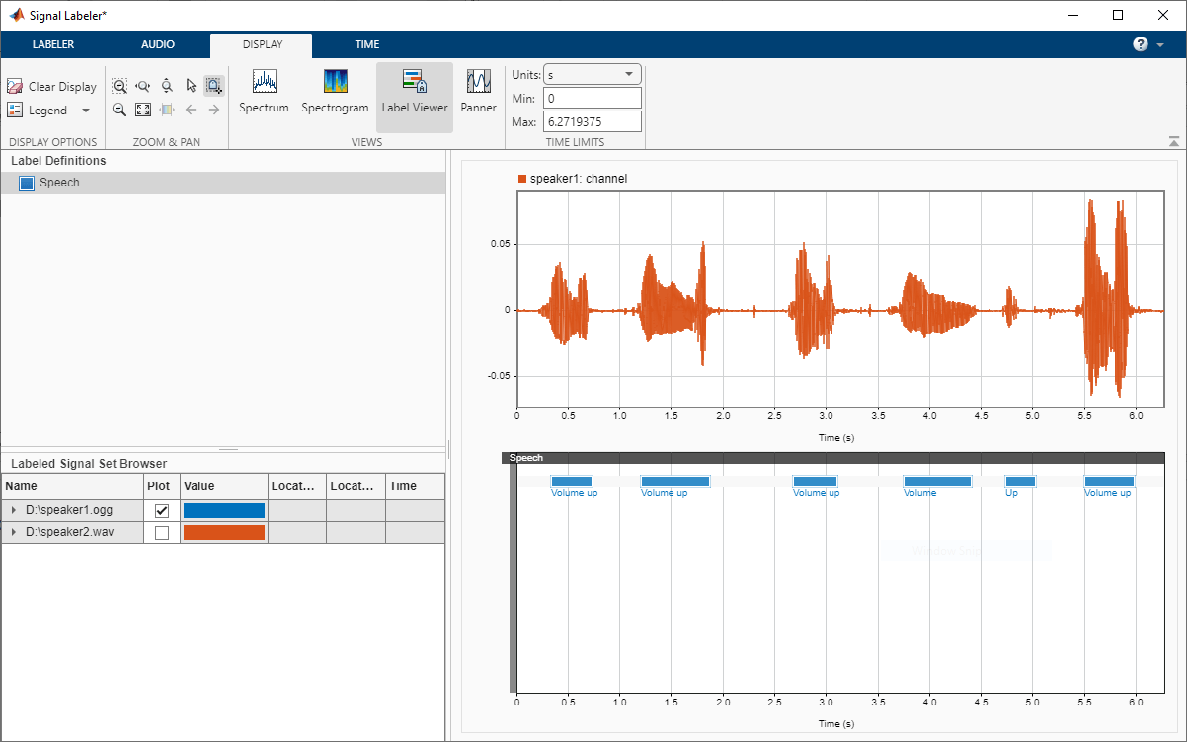Open the help icon in the ribbon
This screenshot has height=742, width=1187.
tap(1141, 44)
